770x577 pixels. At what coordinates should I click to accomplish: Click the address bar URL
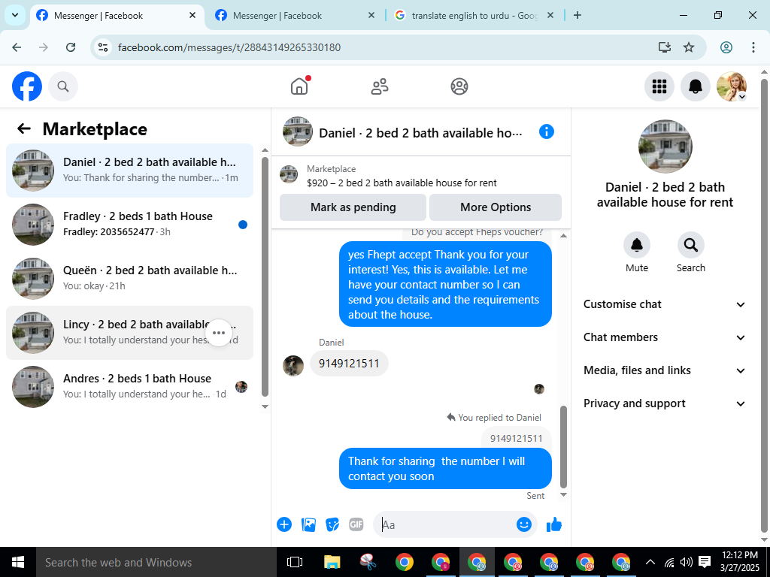(229, 47)
